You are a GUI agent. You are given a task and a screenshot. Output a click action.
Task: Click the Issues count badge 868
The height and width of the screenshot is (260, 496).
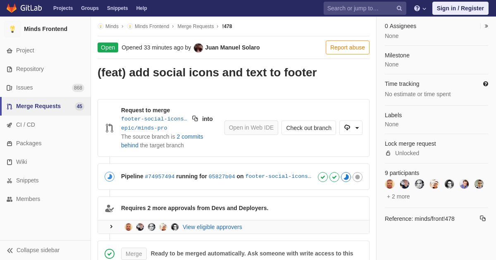[78, 87]
